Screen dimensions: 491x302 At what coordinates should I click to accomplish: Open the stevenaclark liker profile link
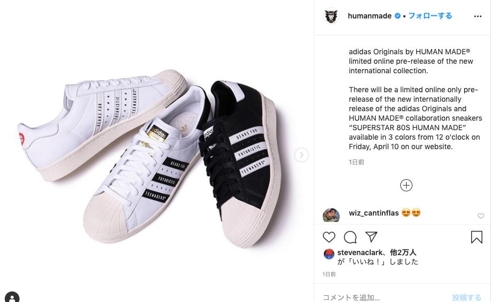coord(360,252)
